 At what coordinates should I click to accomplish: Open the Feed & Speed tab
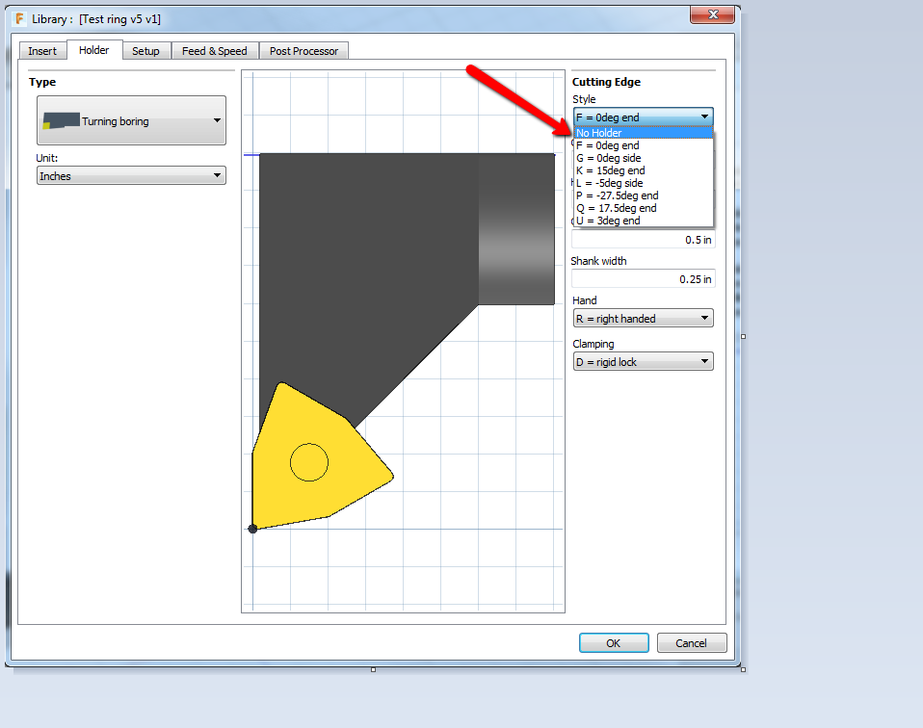pyautogui.click(x=214, y=50)
